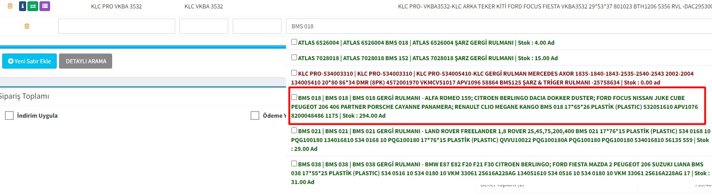Check the KLC PRO-534003310 result checkbox
The image size is (712, 196).
click(x=294, y=73)
